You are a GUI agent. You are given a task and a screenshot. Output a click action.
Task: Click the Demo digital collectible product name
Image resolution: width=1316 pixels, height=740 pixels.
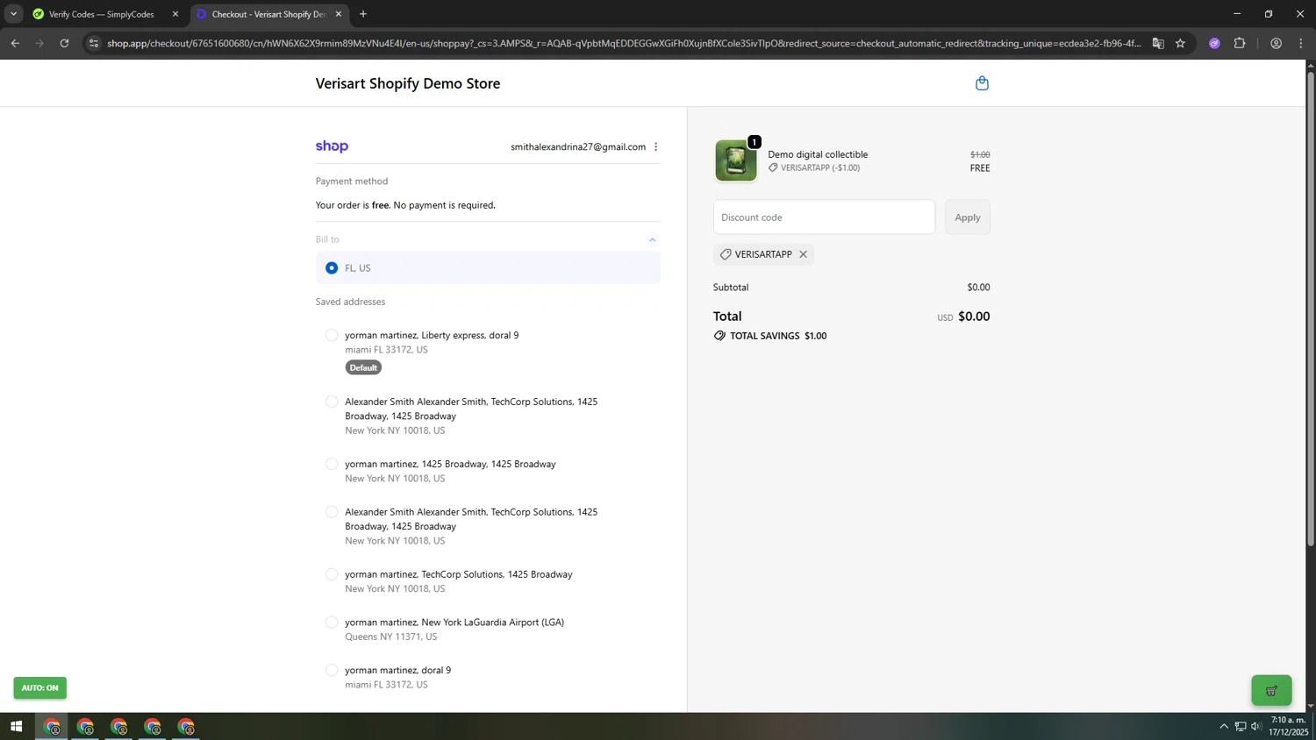tap(818, 154)
